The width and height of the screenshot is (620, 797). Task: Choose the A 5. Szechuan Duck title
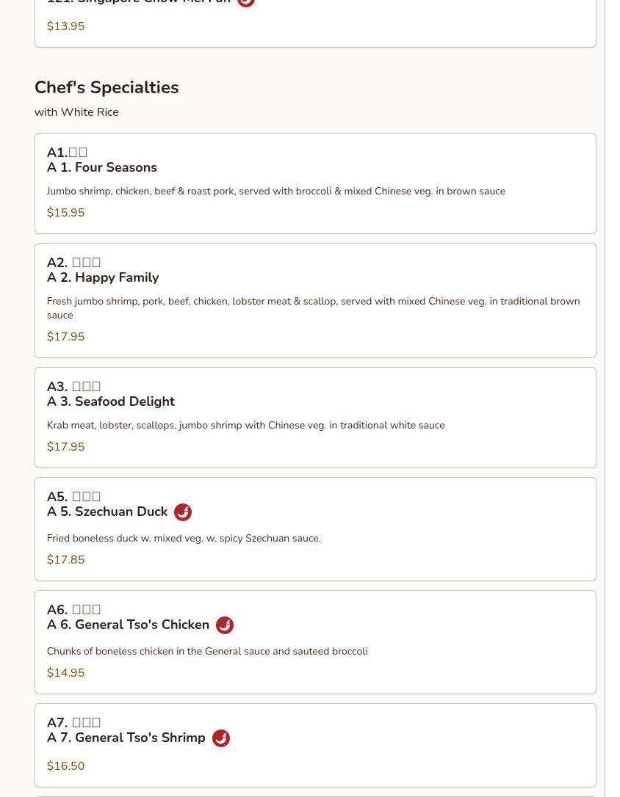[107, 512]
